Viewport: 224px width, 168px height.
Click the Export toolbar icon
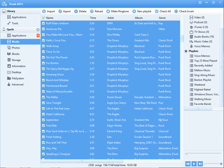pos(60,11)
